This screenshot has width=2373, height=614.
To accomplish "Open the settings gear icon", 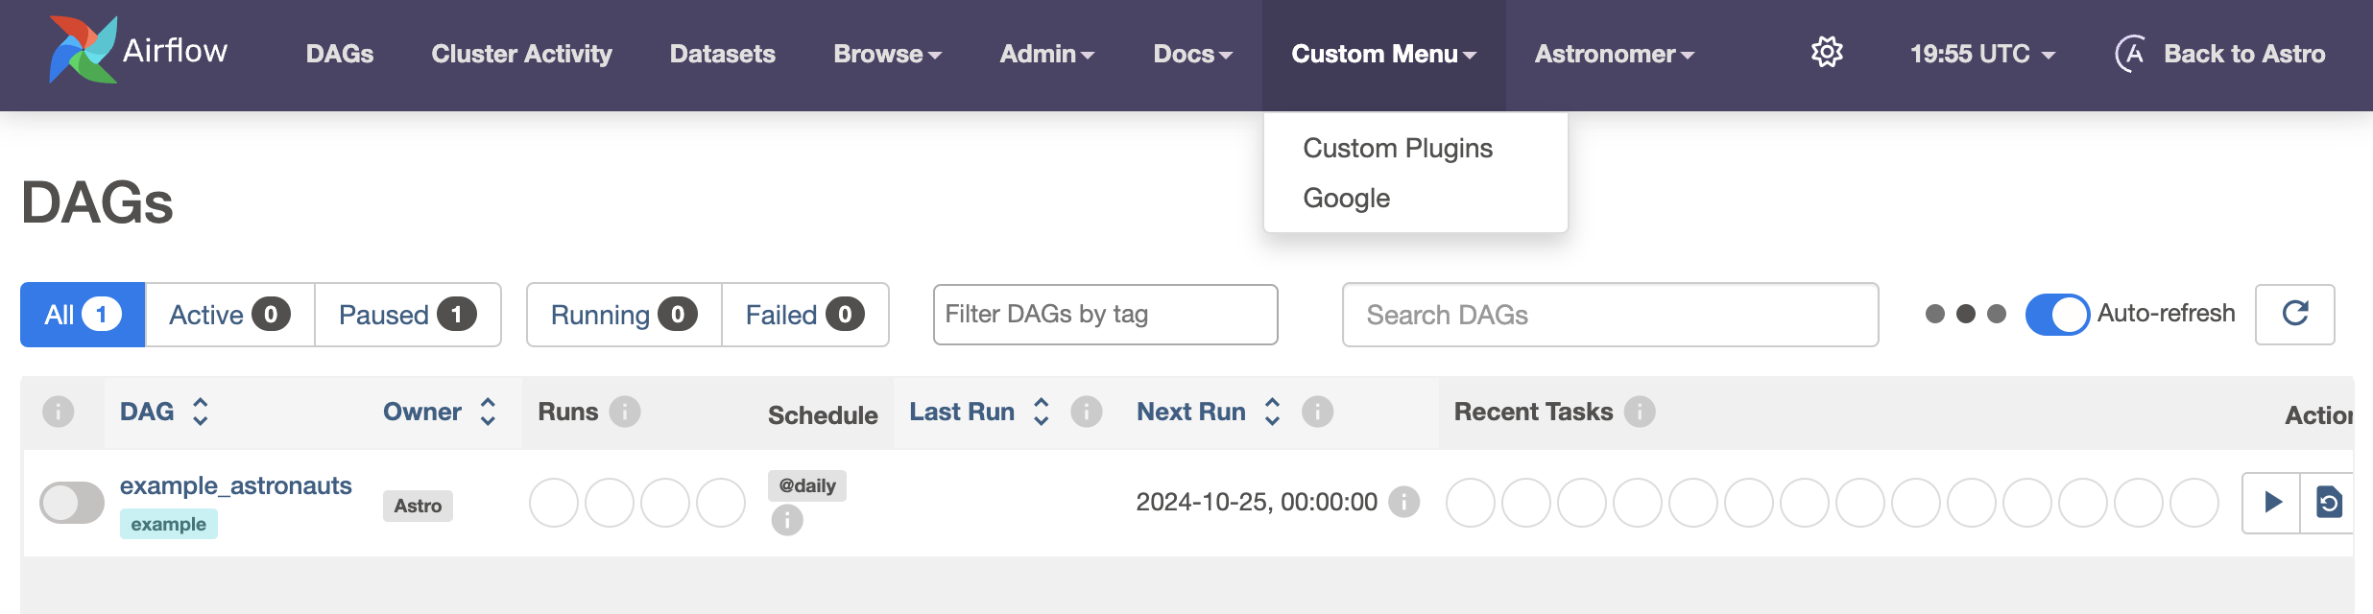I will pos(1827,53).
